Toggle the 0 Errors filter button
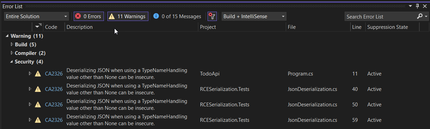Screen dimensions: 430x129 [x=88, y=16]
